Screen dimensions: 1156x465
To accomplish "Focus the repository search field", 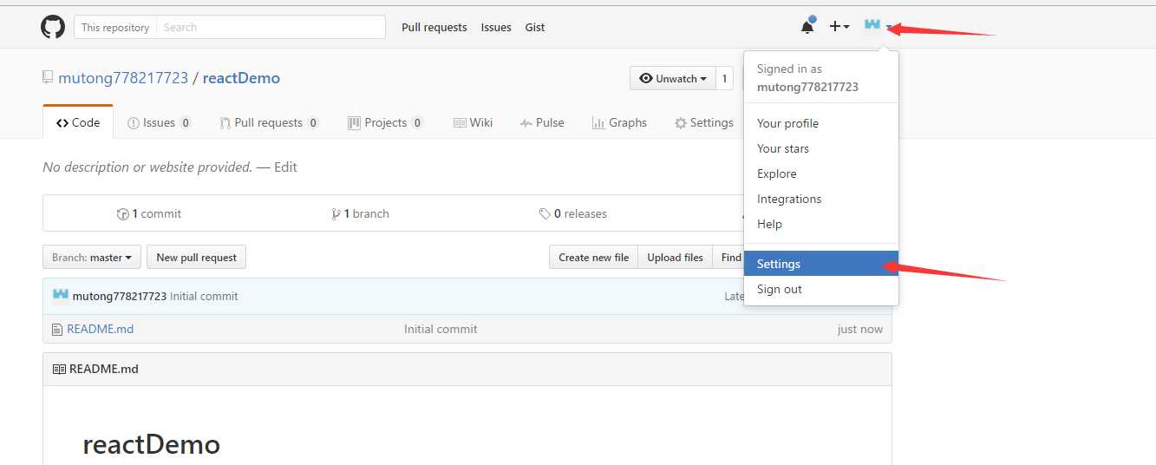I will (271, 28).
